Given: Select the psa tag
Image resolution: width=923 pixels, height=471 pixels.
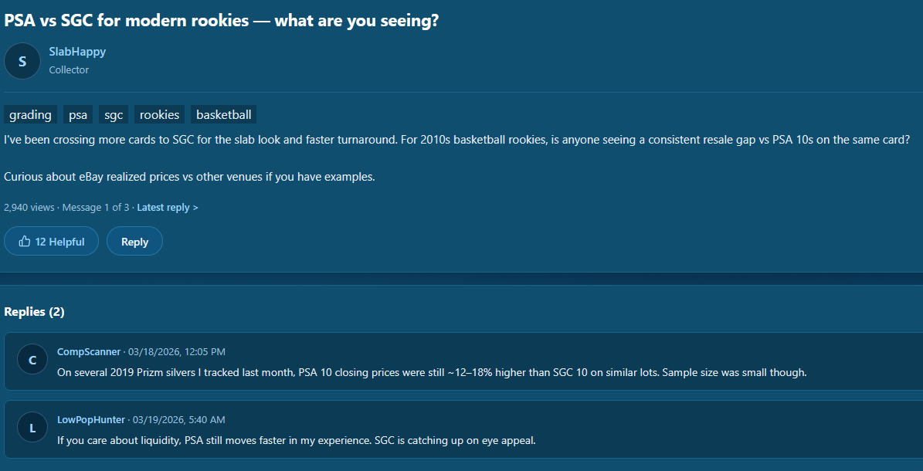Looking at the screenshot, I should coord(78,115).
